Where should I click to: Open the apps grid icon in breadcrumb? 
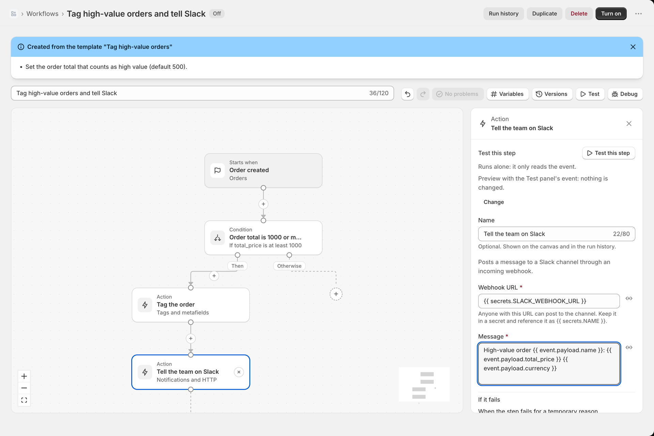(14, 14)
